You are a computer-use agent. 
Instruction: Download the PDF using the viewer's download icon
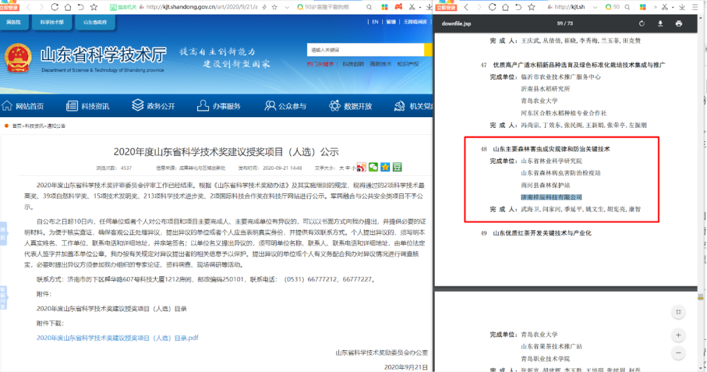660,24
